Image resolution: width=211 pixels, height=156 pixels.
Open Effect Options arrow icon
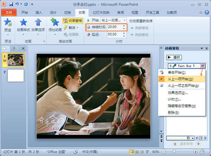tap(38, 22)
